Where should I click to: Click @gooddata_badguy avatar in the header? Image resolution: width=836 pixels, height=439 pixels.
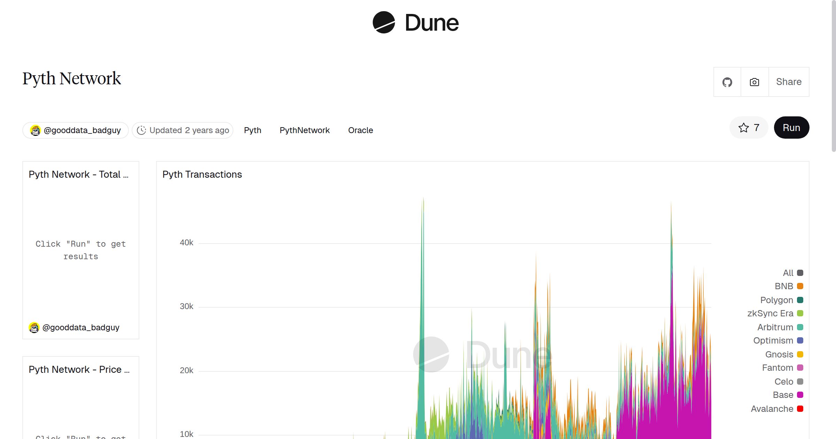(x=36, y=130)
